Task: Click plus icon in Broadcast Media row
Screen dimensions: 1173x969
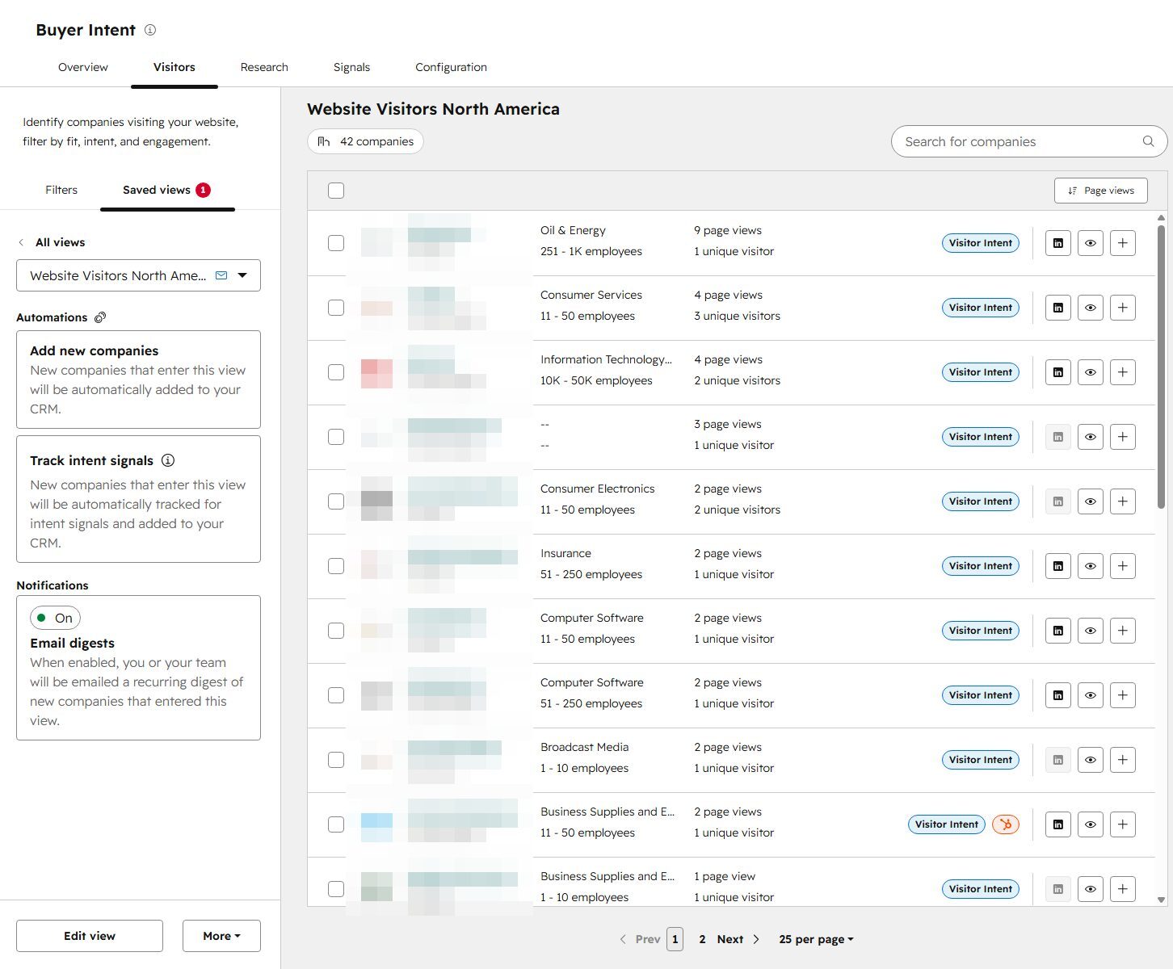Action: [1123, 760]
